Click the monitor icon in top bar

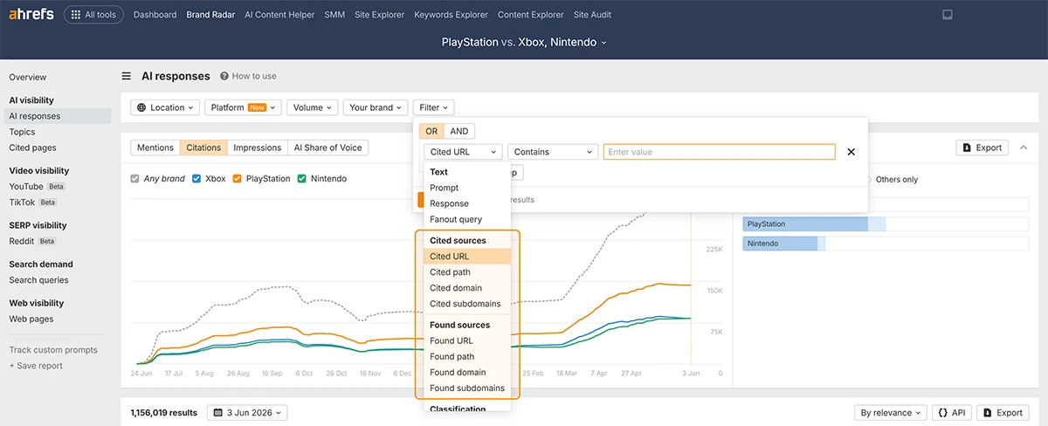pos(948,15)
